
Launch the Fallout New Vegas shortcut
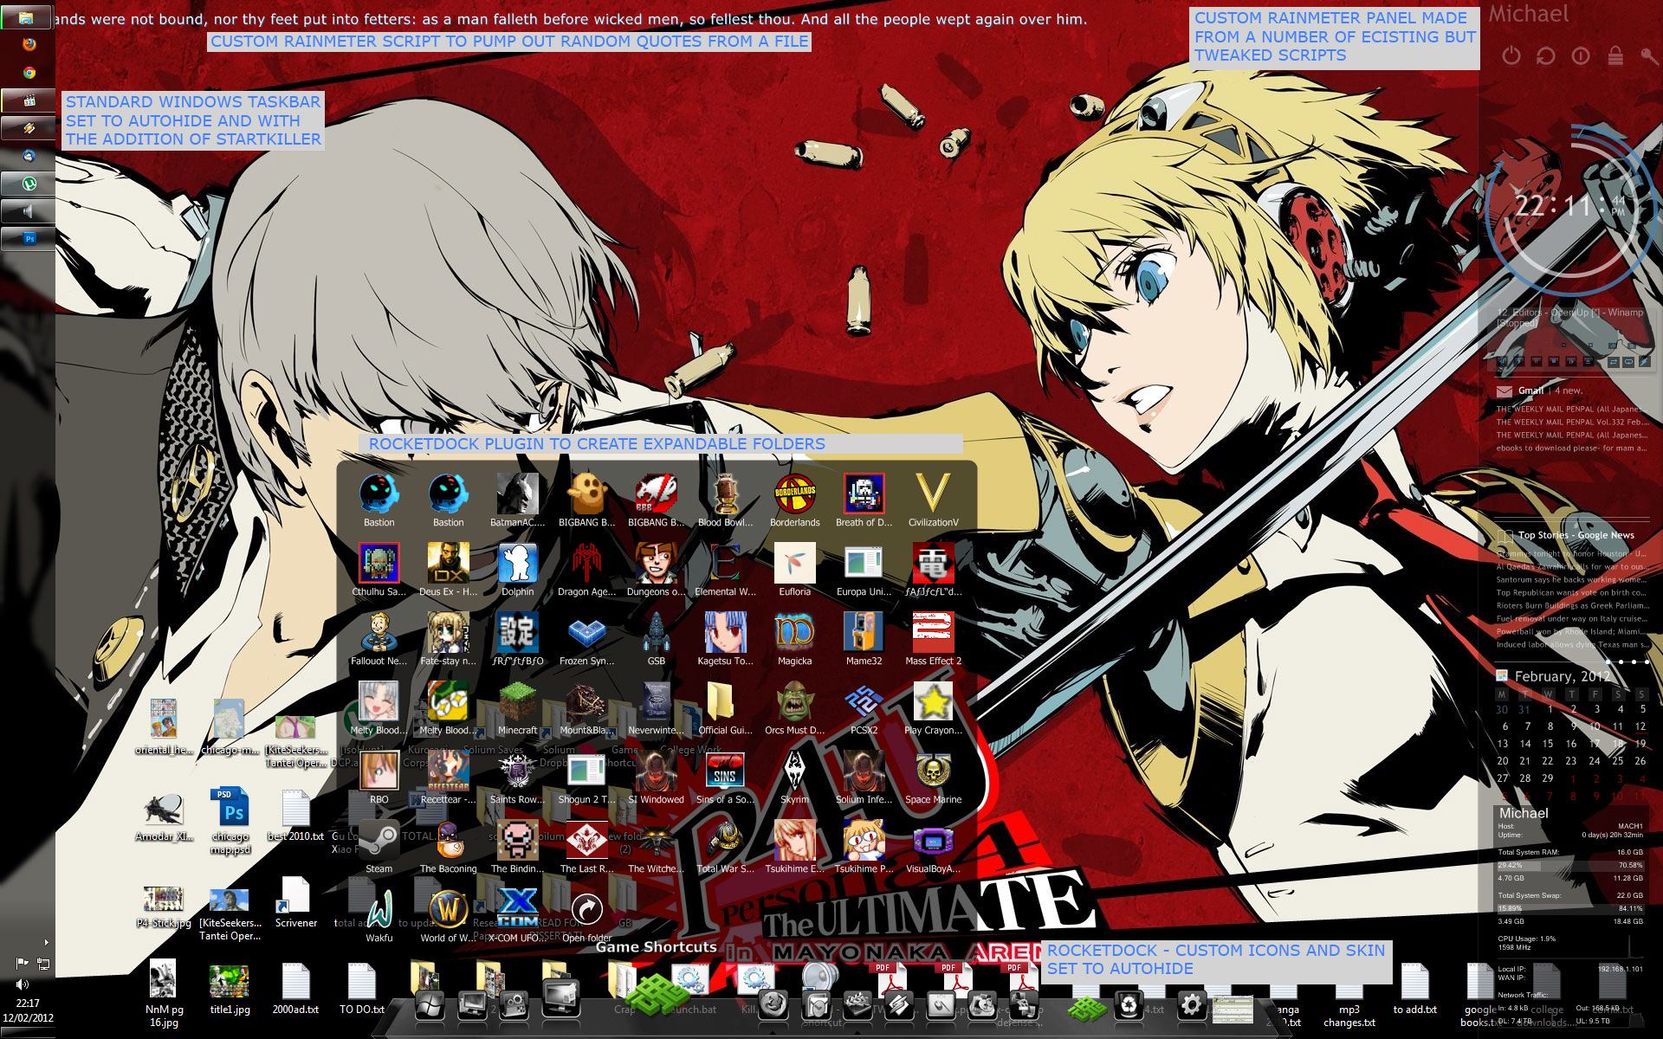[379, 639]
